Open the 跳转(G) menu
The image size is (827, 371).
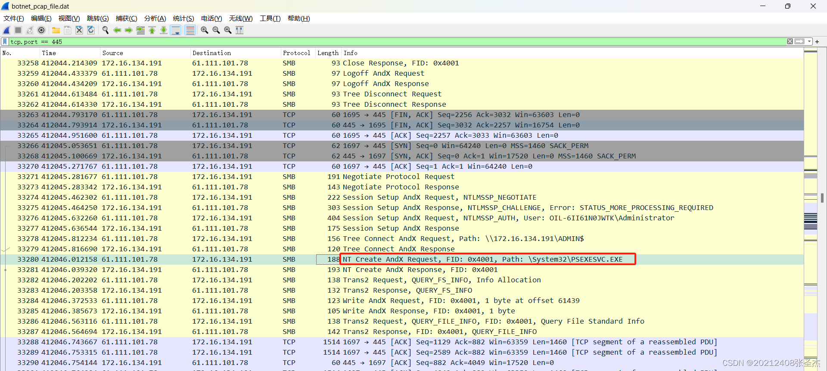(x=98, y=19)
